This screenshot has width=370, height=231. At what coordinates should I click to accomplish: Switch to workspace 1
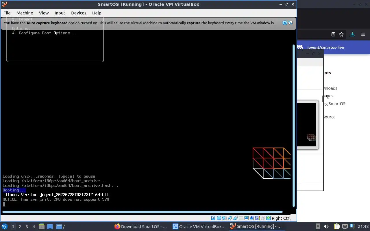tap(13, 227)
